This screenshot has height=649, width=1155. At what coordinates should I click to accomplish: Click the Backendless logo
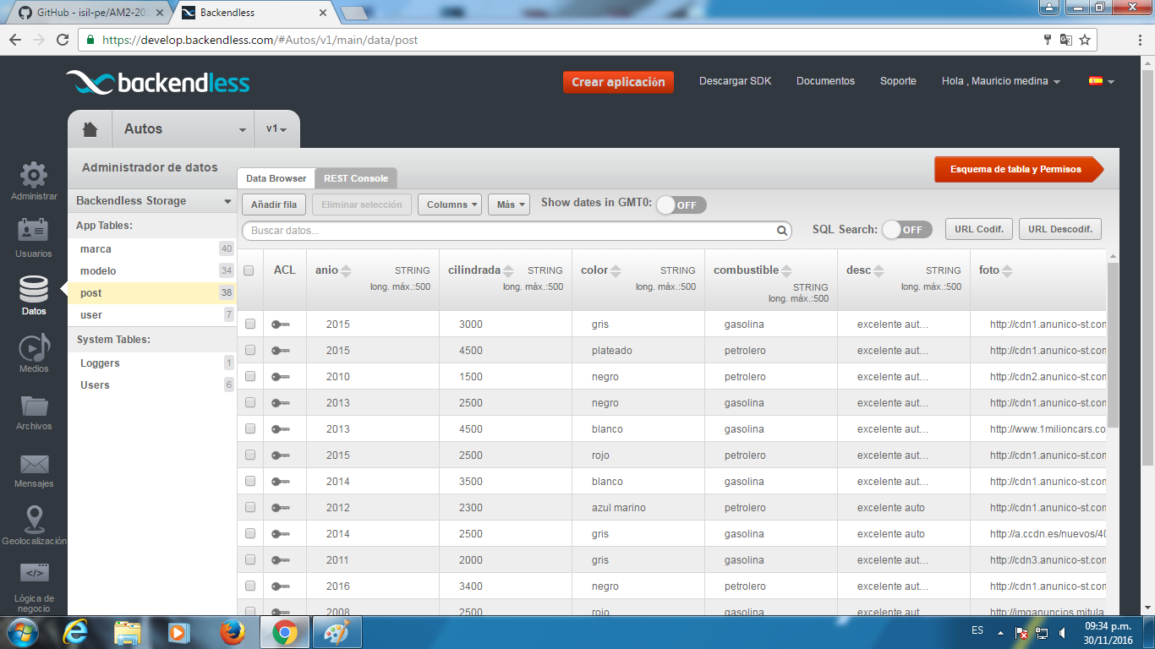tap(158, 82)
